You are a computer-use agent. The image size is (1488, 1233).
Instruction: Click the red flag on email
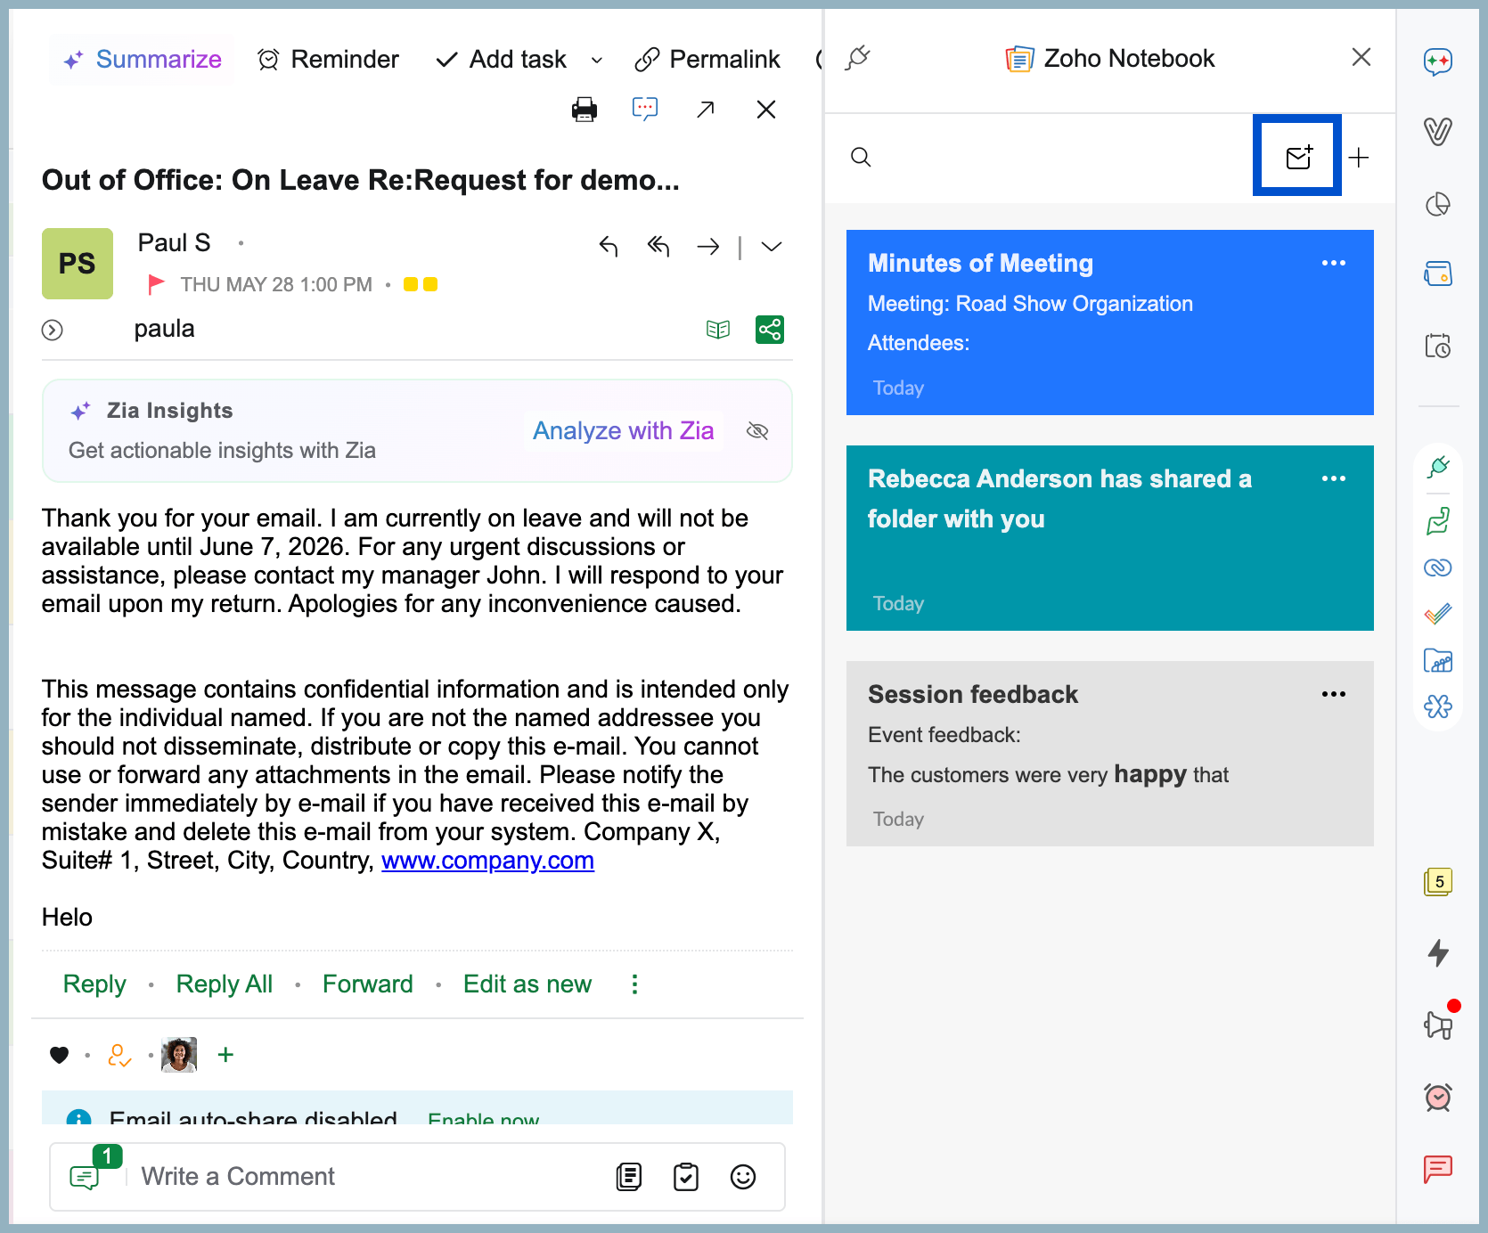[x=156, y=284]
